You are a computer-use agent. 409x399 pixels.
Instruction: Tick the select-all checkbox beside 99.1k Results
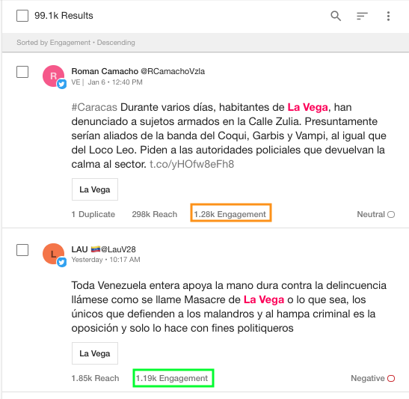point(22,16)
